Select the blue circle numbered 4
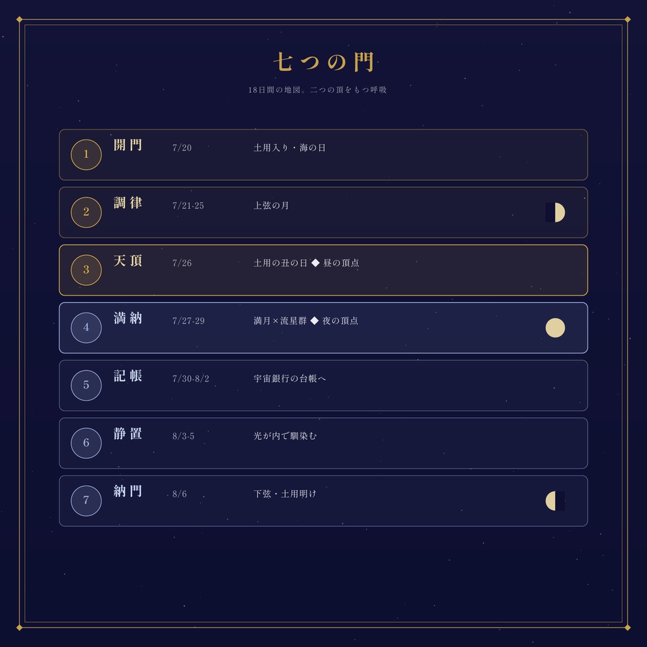The width and height of the screenshot is (647, 647). [x=86, y=328]
